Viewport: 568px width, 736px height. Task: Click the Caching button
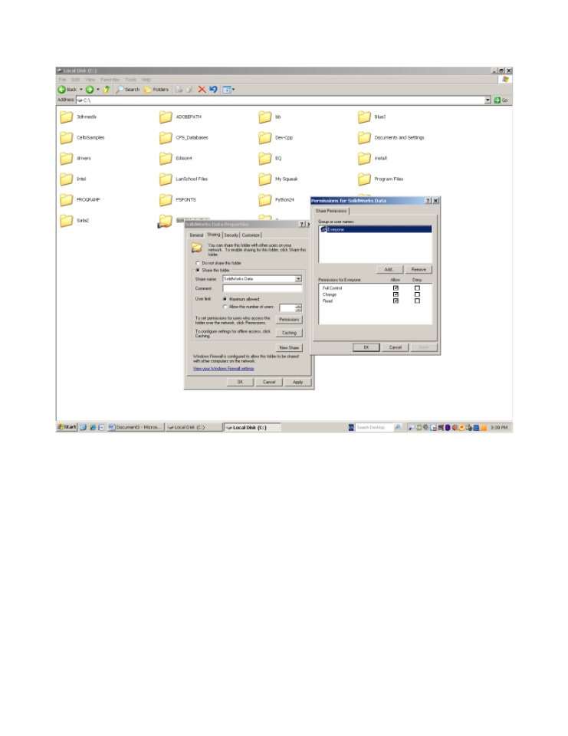point(289,333)
